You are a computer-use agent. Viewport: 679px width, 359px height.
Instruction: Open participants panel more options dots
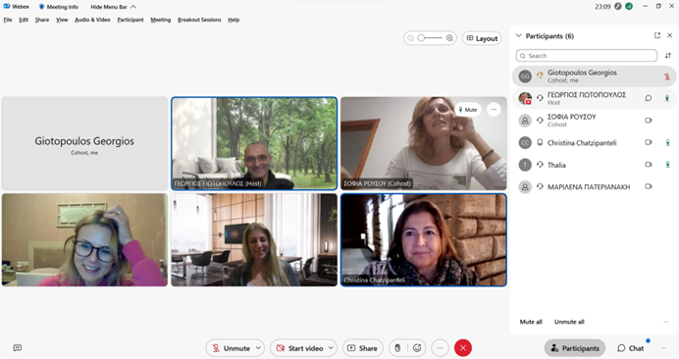tap(666, 322)
